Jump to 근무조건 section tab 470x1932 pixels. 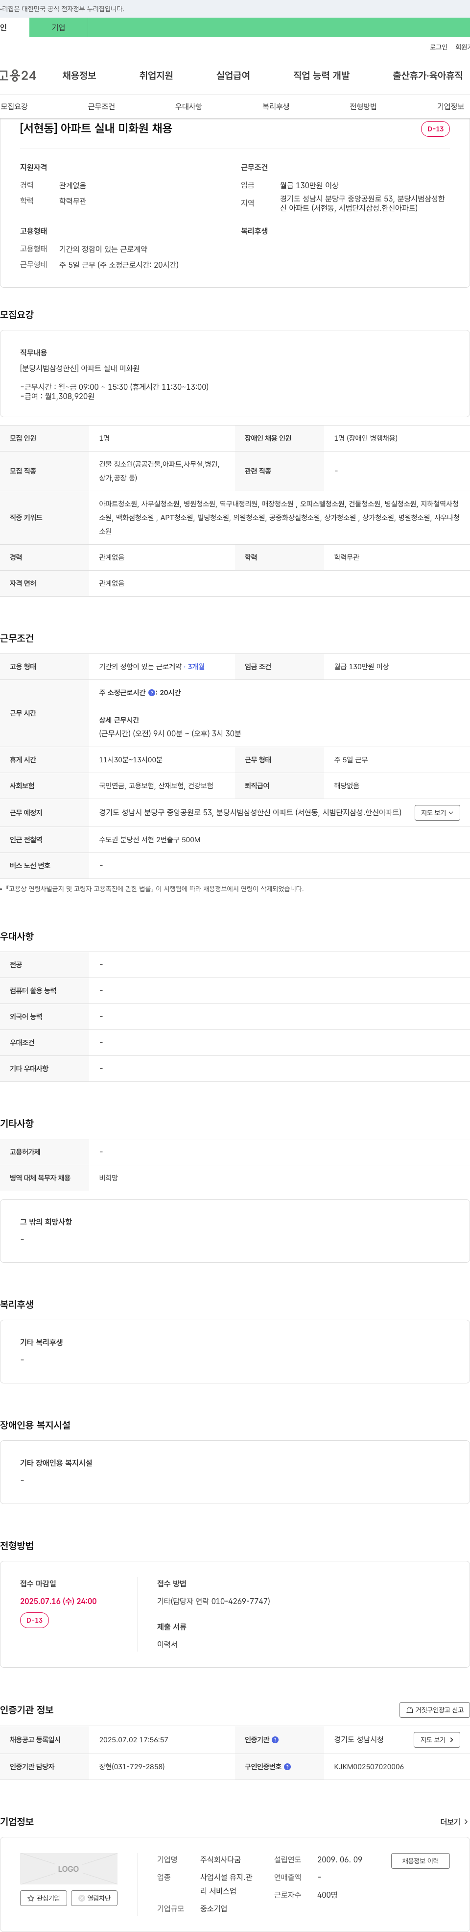(101, 106)
